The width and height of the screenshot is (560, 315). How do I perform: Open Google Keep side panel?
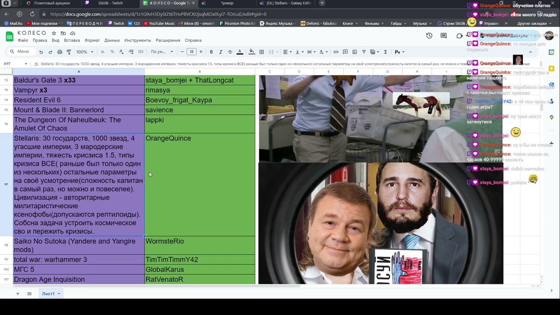pyautogui.click(x=551, y=69)
